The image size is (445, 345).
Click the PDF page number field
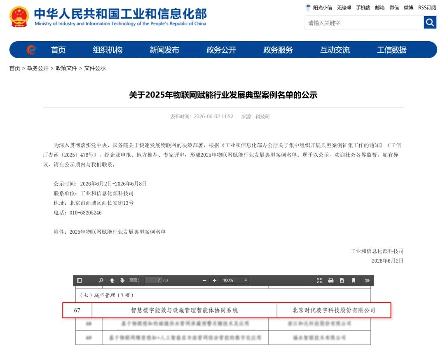(153, 280)
